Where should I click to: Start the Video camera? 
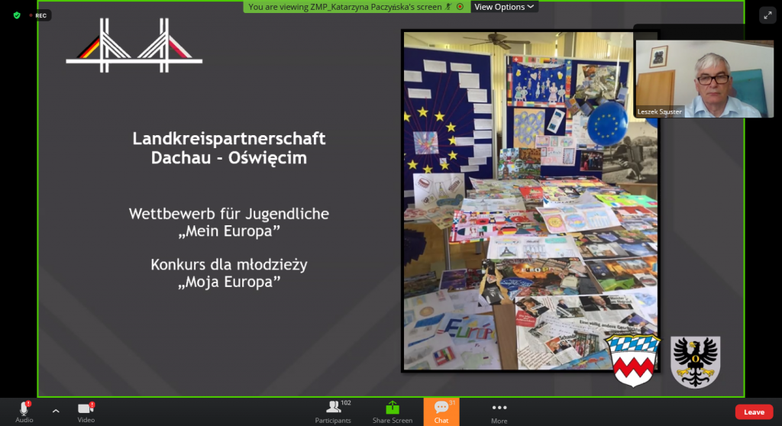pos(86,412)
